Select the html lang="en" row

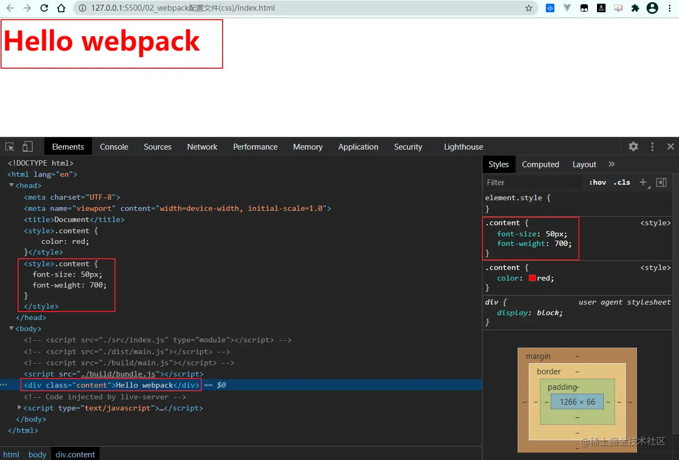pos(43,174)
